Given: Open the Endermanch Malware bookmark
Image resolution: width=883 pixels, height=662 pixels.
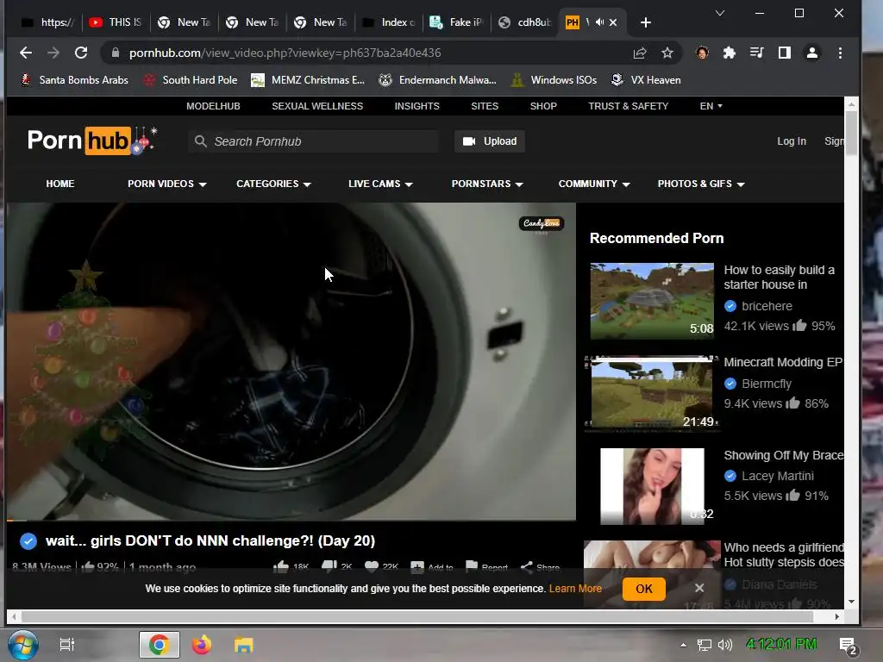Looking at the screenshot, I should (x=437, y=80).
